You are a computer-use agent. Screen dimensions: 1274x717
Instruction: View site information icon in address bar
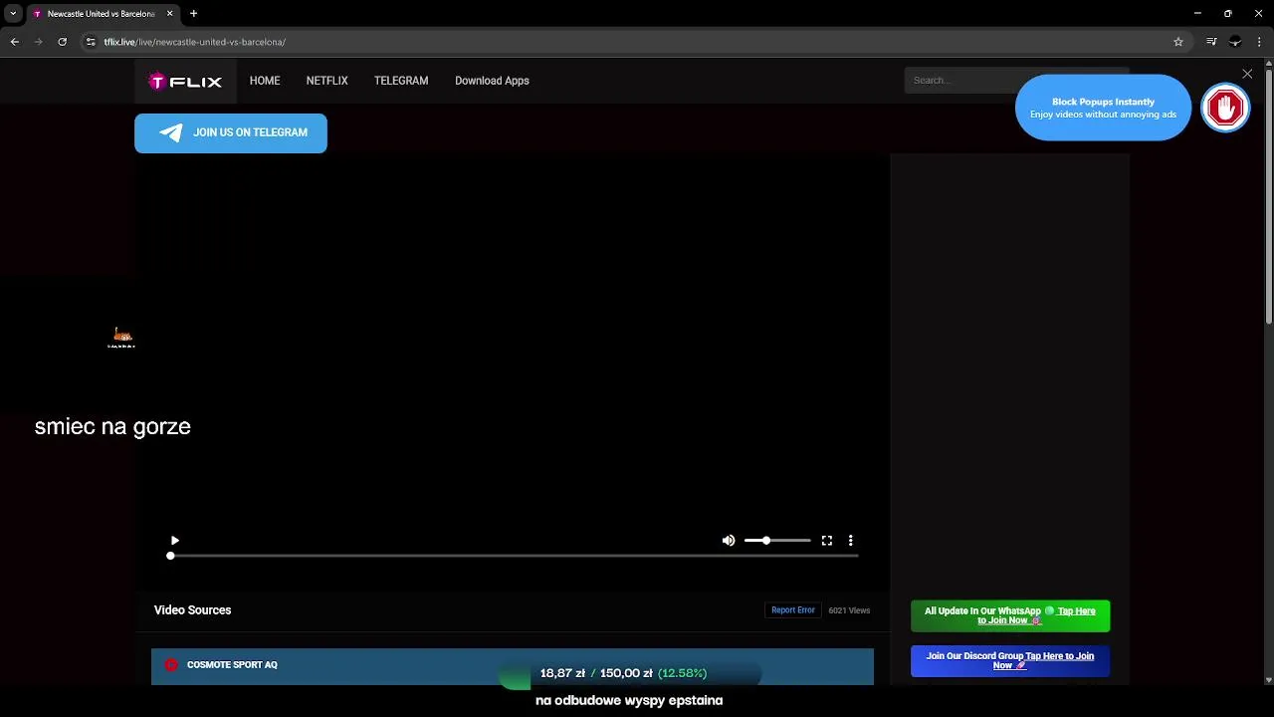91,42
